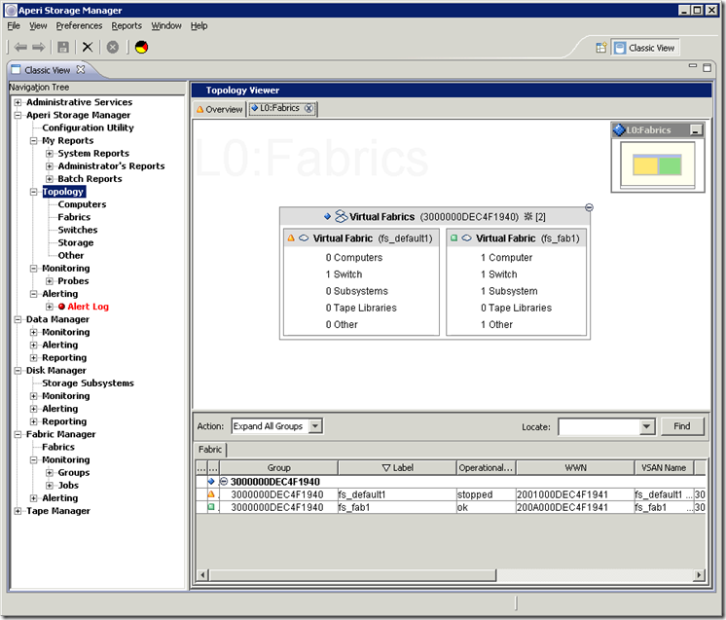The height and width of the screenshot is (620, 726).
Task: Select Configuration Utility in navigation tree
Action: (x=88, y=128)
